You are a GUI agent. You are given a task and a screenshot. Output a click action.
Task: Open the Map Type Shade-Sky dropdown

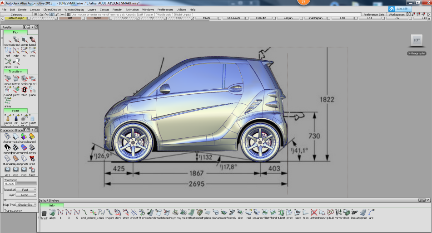pyautogui.click(x=26, y=204)
